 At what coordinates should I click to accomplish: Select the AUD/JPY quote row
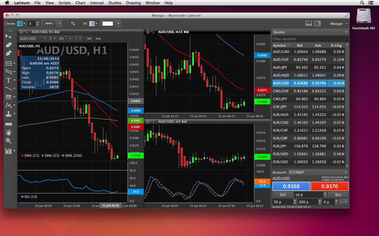[x=309, y=67]
